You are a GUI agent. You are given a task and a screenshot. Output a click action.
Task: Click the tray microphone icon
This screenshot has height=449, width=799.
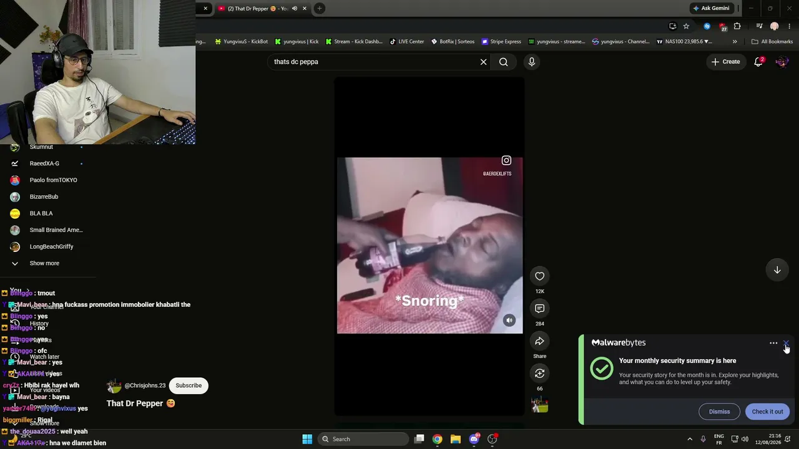pos(703,439)
